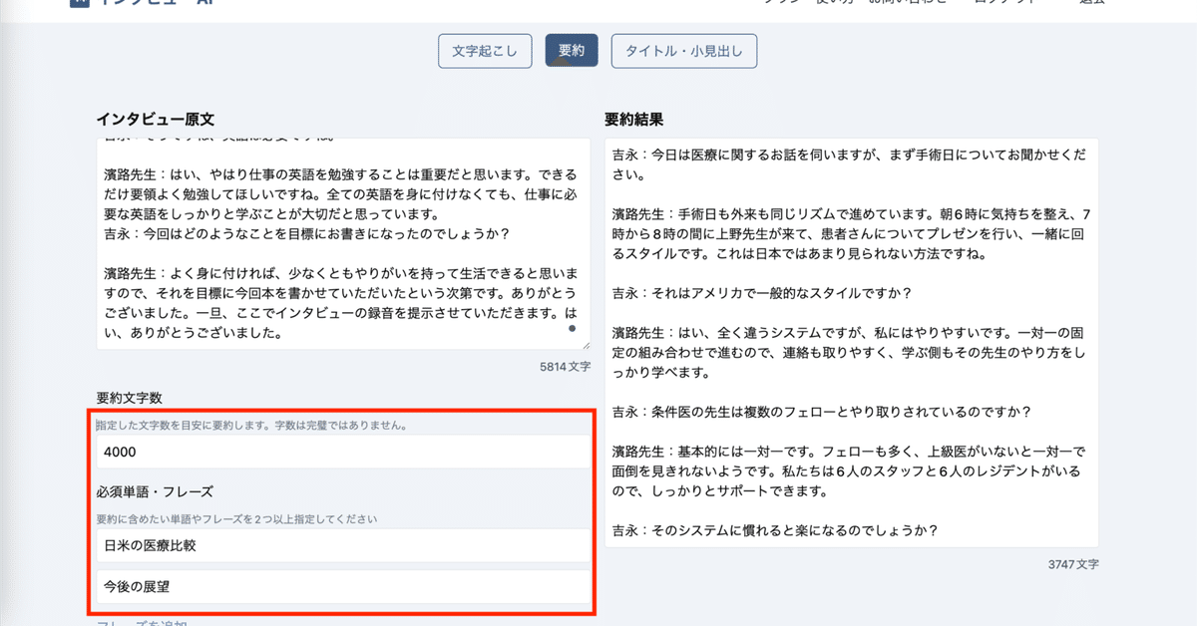Focus the 要約文字数 field showing 4000

point(343,451)
